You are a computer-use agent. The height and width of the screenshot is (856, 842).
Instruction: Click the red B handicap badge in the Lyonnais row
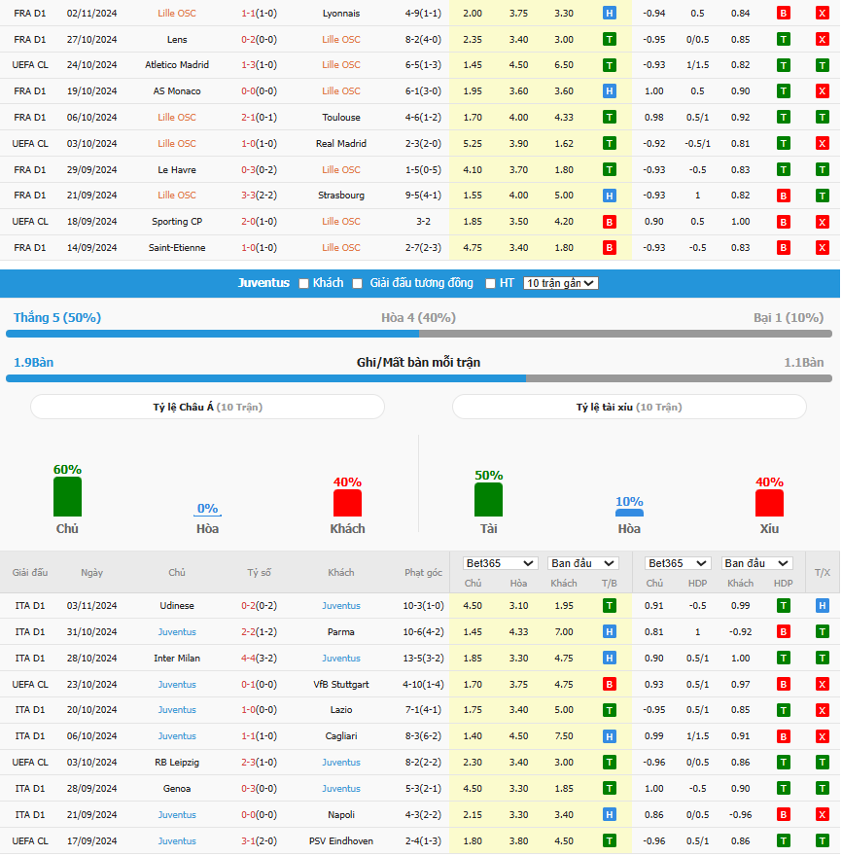(x=783, y=13)
